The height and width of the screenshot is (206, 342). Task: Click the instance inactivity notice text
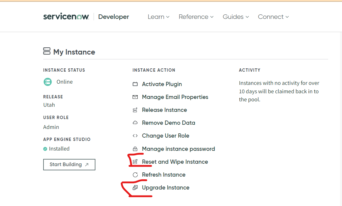(279, 91)
